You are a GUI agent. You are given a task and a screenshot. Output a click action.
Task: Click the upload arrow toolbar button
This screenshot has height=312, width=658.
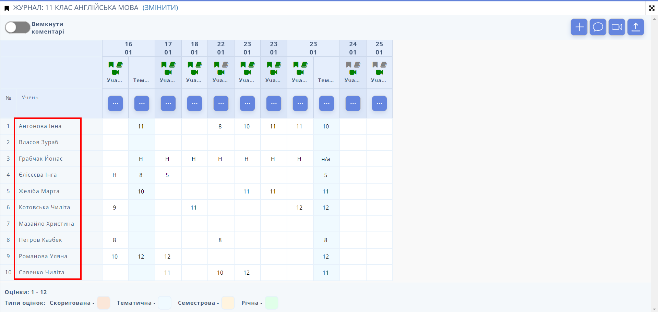(636, 27)
